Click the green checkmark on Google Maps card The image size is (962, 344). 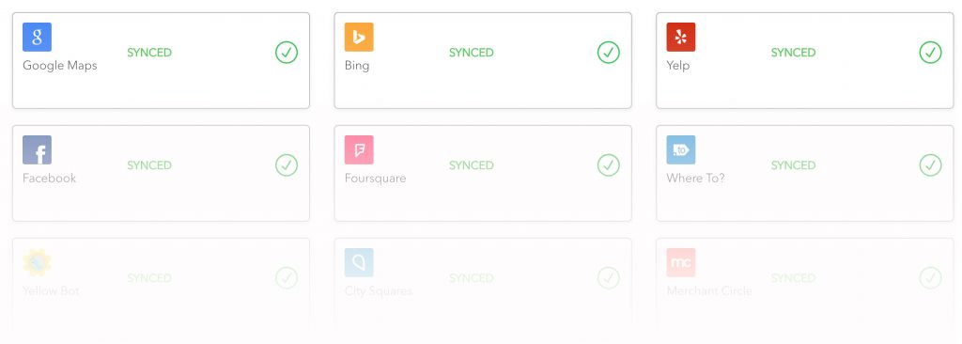click(287, 53)
